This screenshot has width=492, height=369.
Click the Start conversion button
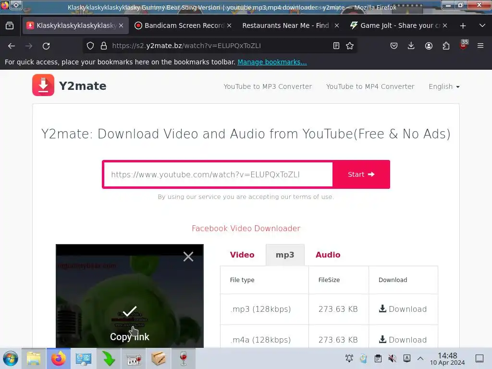pyautogui.click(x=361, y=174)
